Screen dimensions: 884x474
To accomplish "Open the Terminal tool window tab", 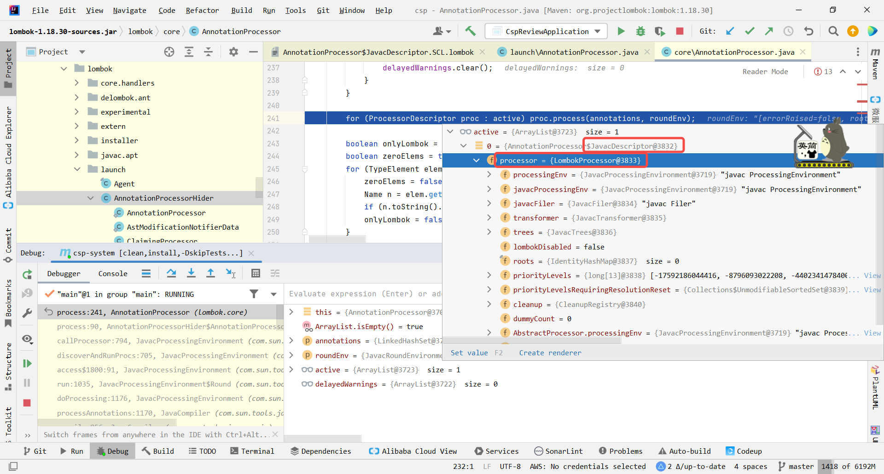I will (x=252, y=451).
